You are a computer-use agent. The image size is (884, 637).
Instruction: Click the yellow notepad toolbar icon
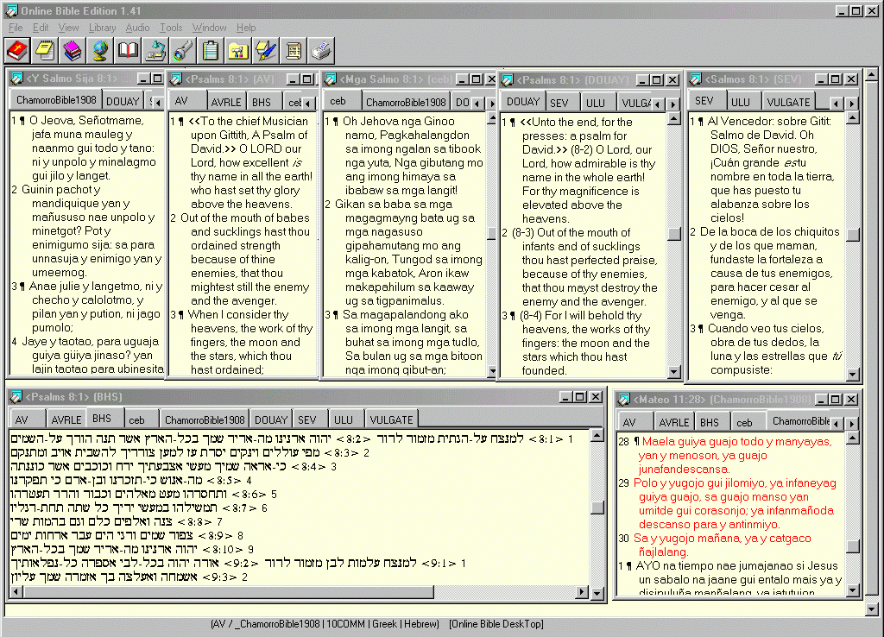pos(45,51)
